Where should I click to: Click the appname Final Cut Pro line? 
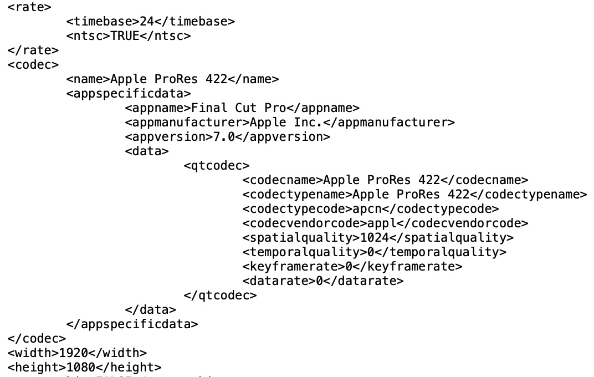[242, 108]
